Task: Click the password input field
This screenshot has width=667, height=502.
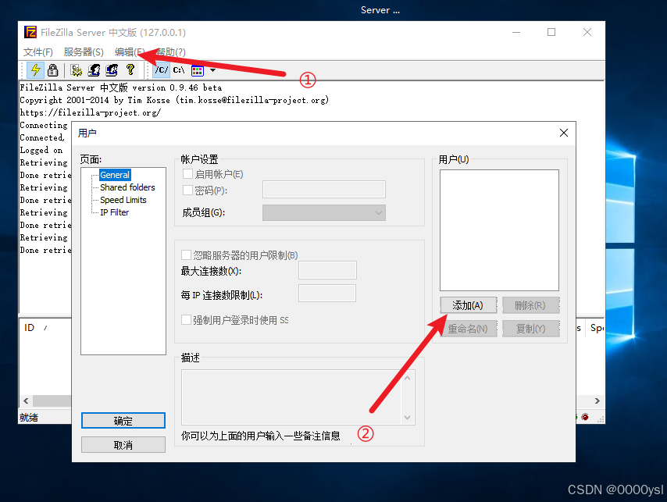Action: pos(324,189)
